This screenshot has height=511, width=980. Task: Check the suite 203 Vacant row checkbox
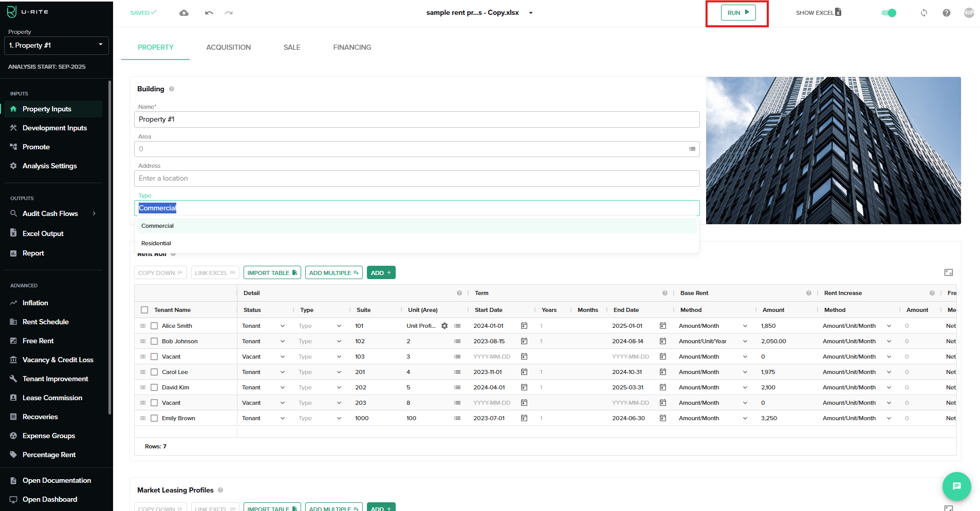pos(154,403)
